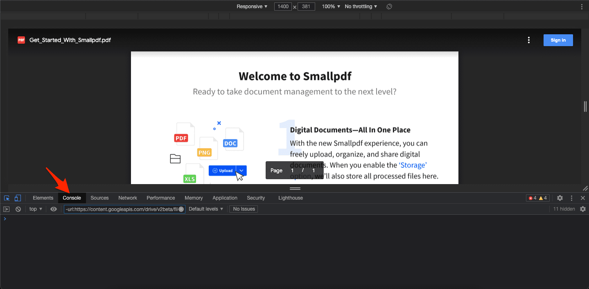This screenshot has height=289, width=589.
Task: Switch to the Network tab
Action: click(128, 198)
